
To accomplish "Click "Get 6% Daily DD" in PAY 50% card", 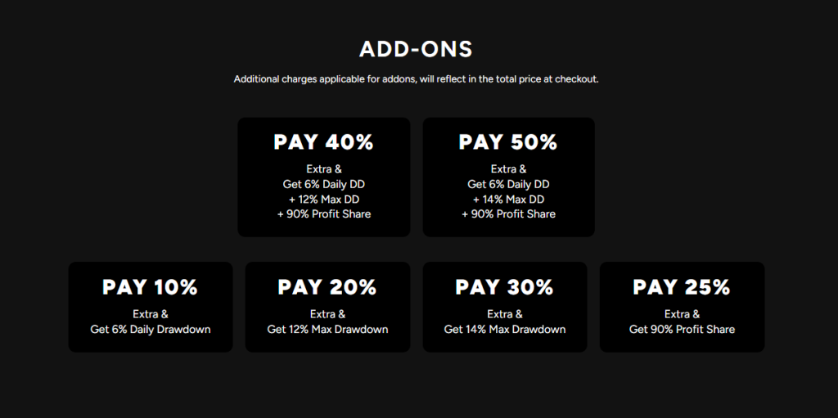I will point(508,185).
